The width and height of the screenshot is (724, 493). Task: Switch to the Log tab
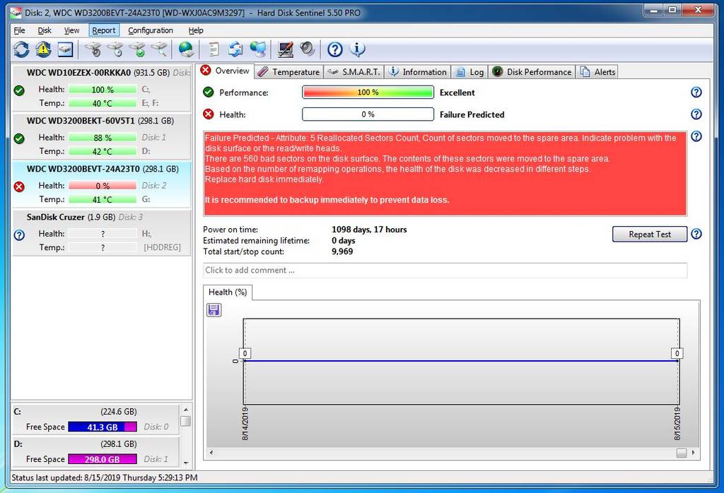click(469, 72)
